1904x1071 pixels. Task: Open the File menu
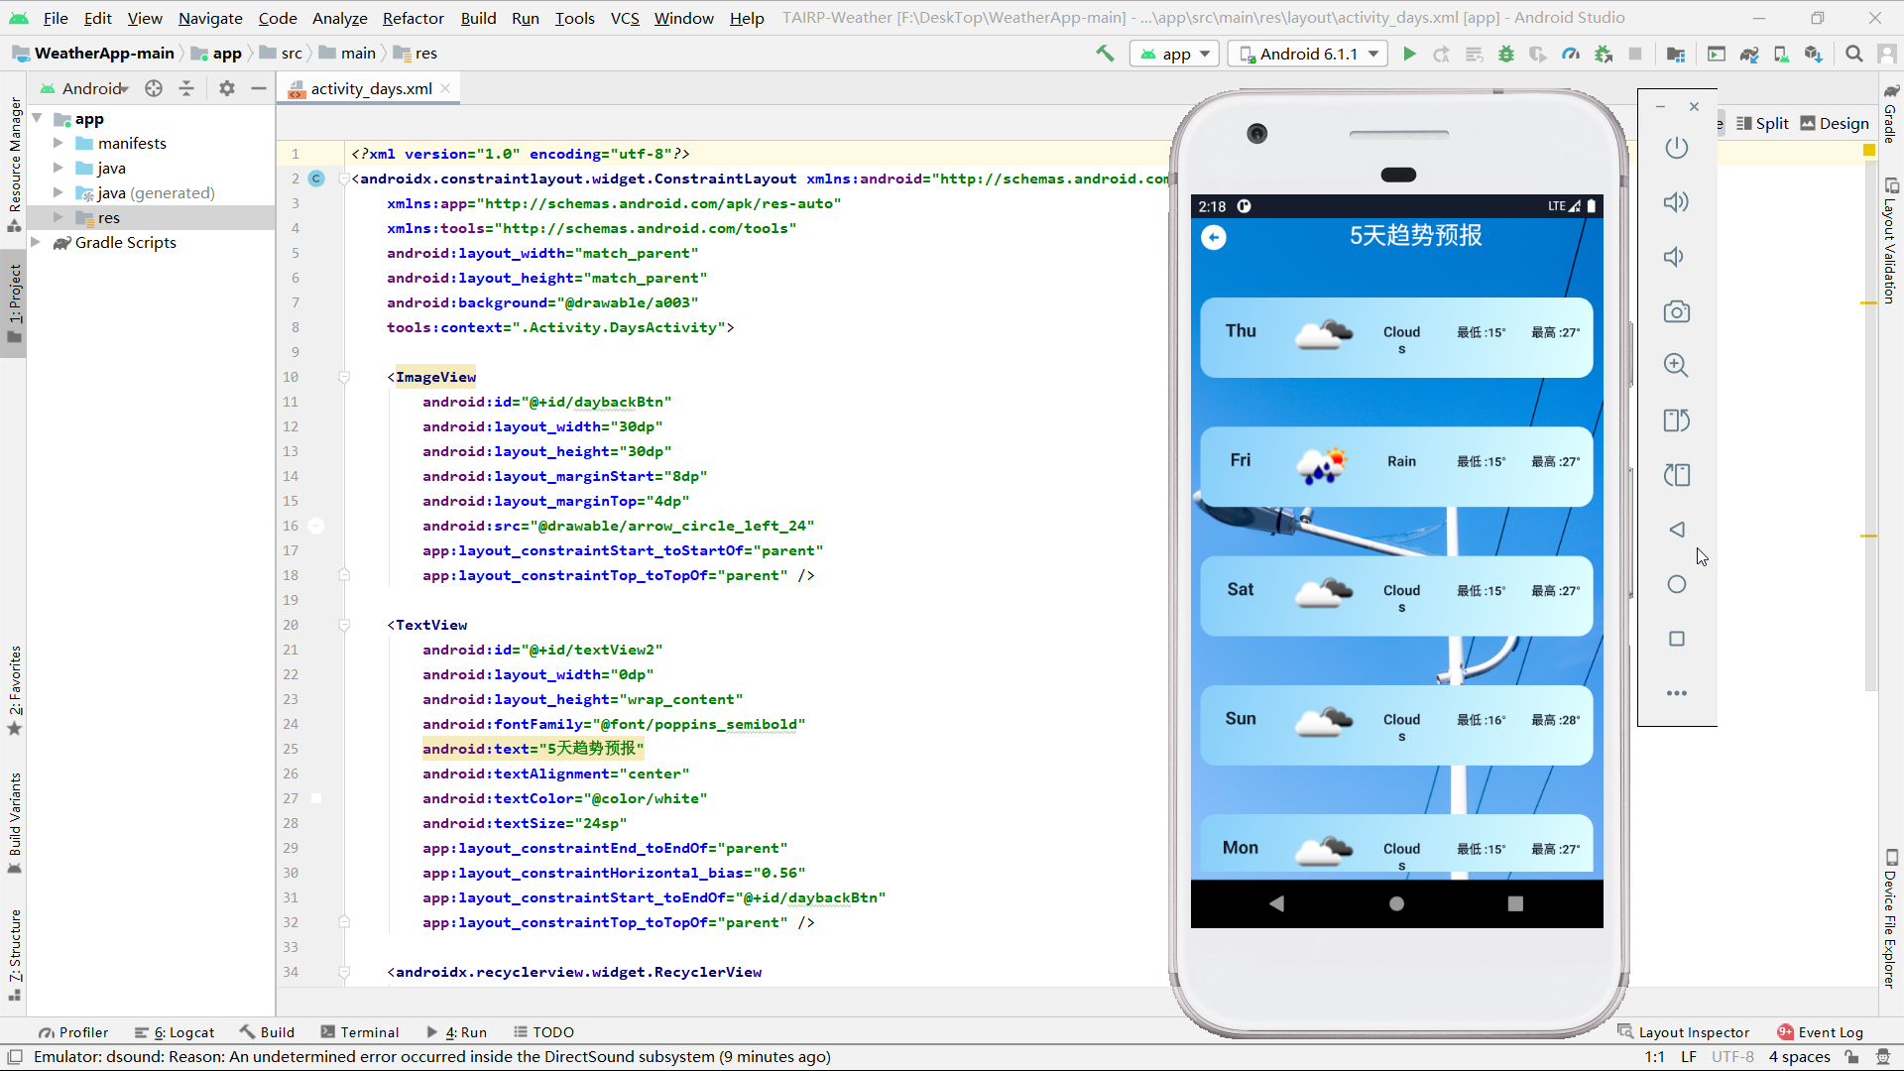(56, 18)
